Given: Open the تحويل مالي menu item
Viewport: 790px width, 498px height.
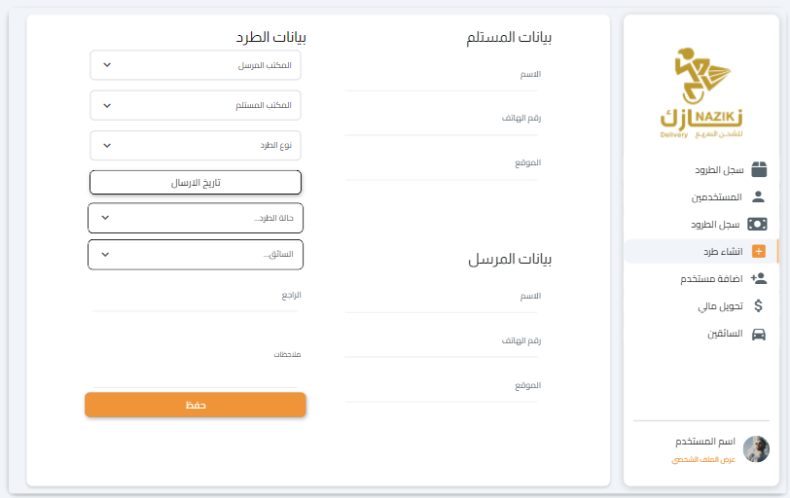Looking at the screenshot, I should pyautogui.click(x=720, y=305).
